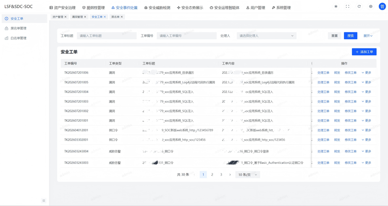
Task: Expand more filters with 展开
Action: (x=368, y=35)
